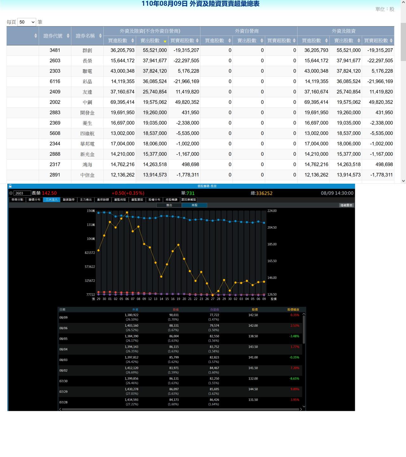This screenshot has height=457, width=406.
Task: Click the holdings table horizontal scrollbar
Action: pos(180,409)
